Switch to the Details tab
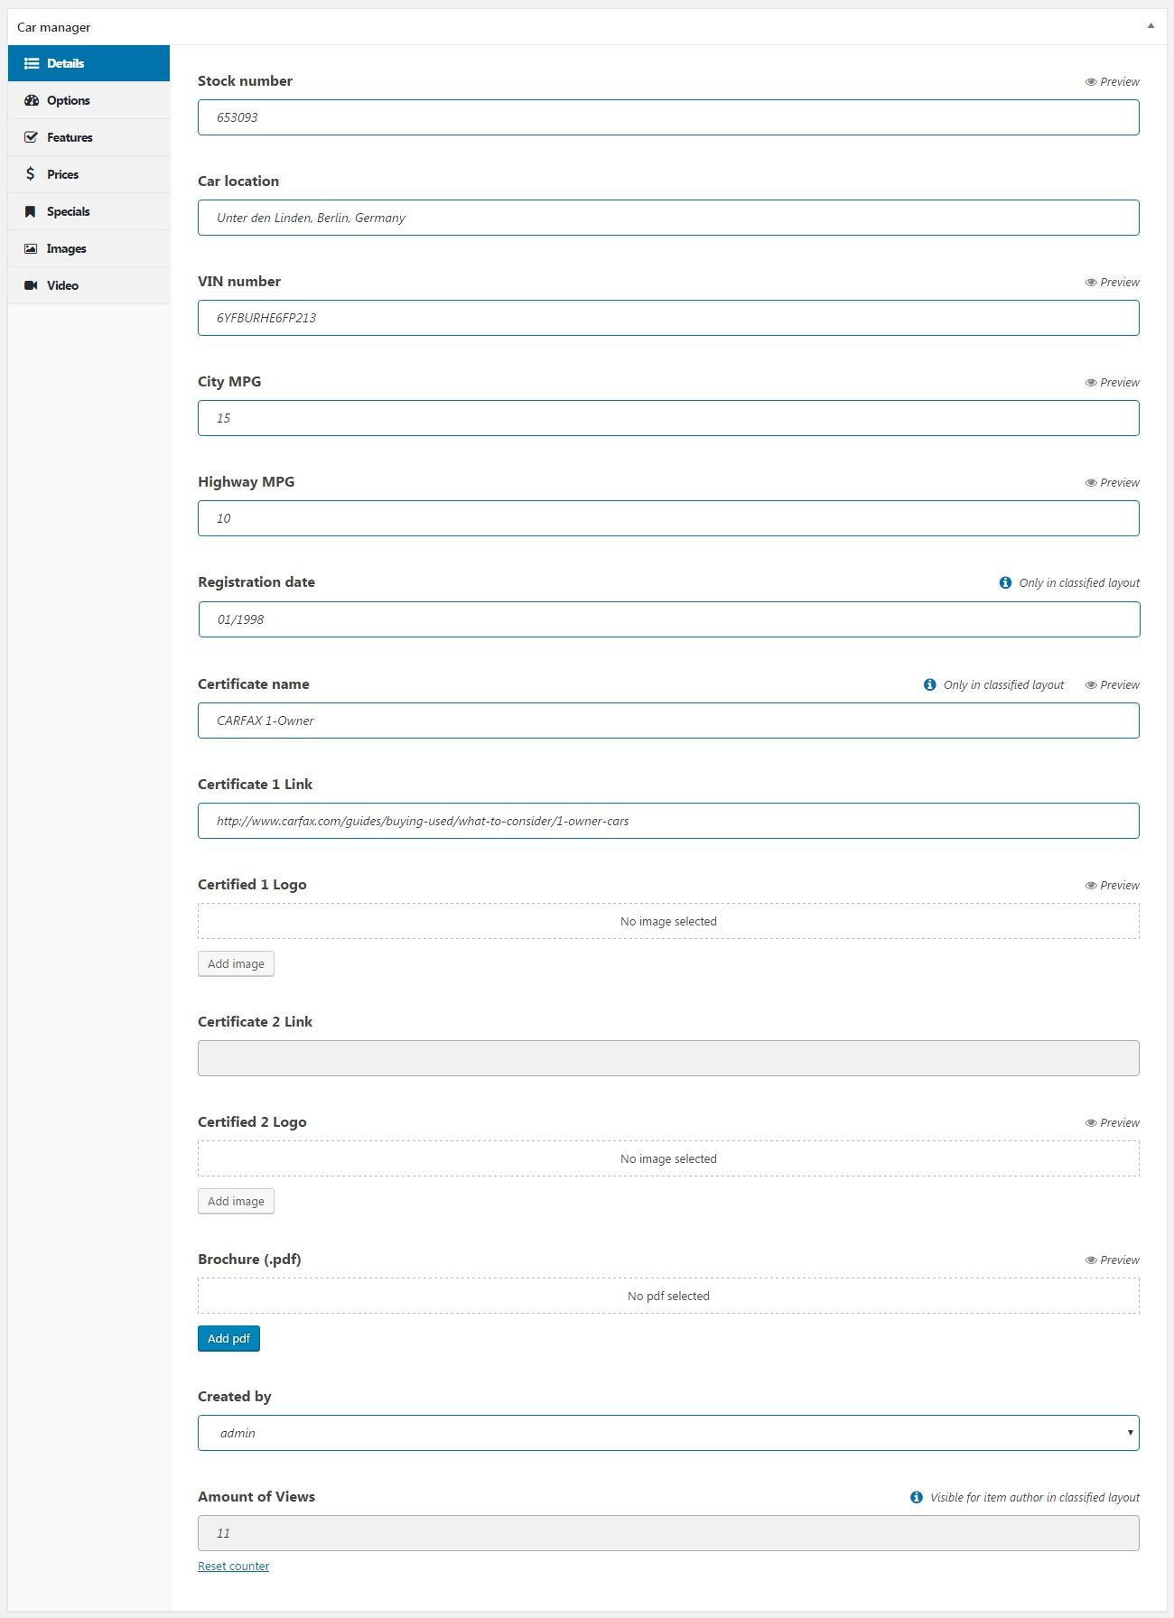The height and width of the screenshot is (1618, 1174). [x=89, y=63]
